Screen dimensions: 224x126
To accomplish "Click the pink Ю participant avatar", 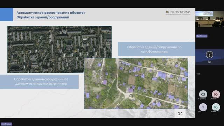I will coord(216,94).
